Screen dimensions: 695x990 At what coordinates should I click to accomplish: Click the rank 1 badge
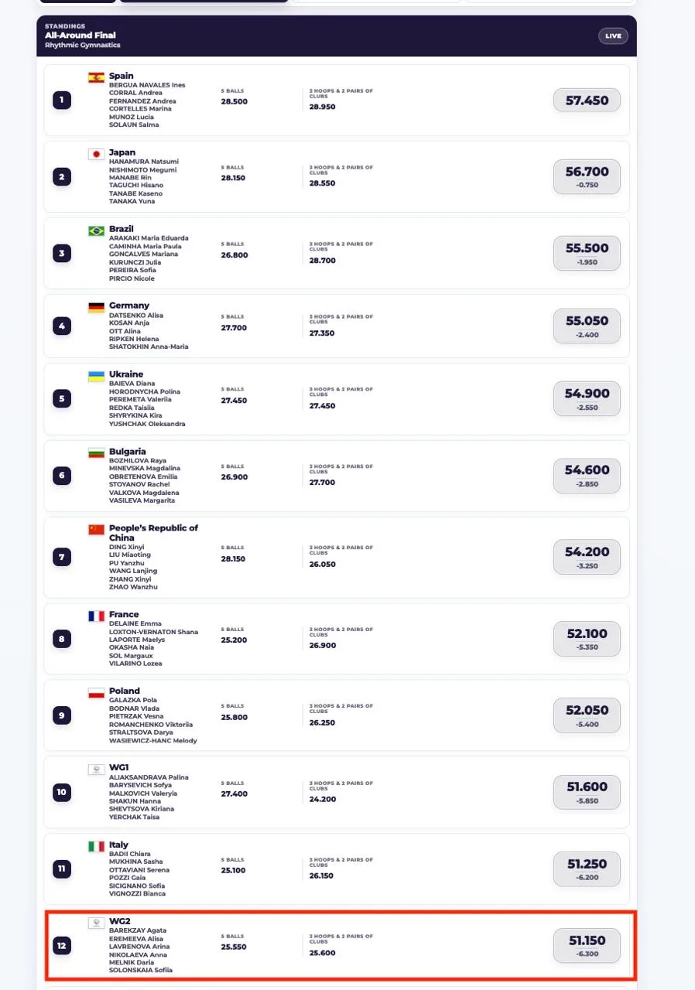(x=62, y=100)
